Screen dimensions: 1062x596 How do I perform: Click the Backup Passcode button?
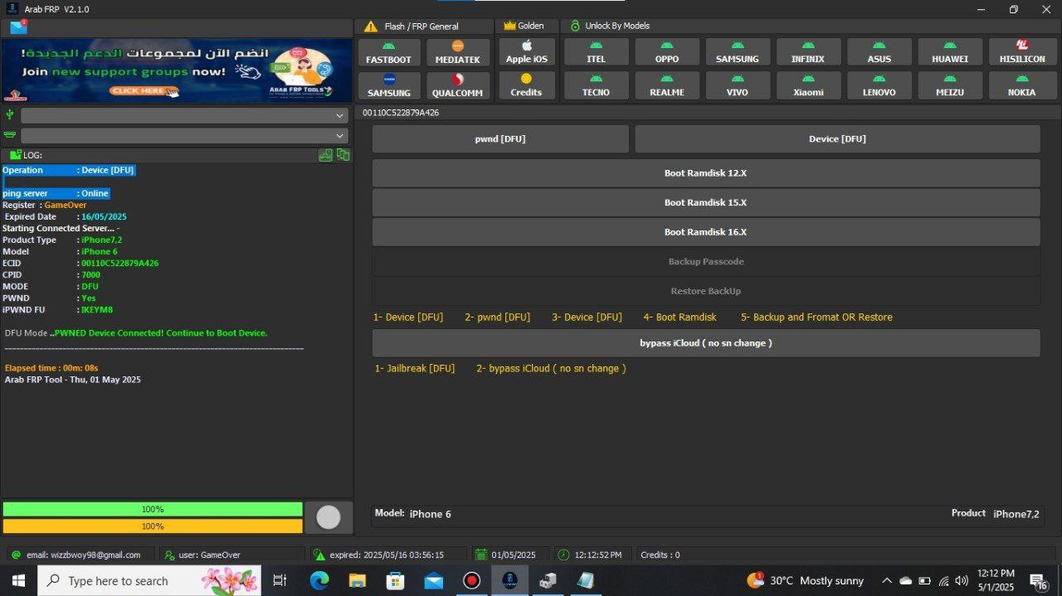coord(706,262)
